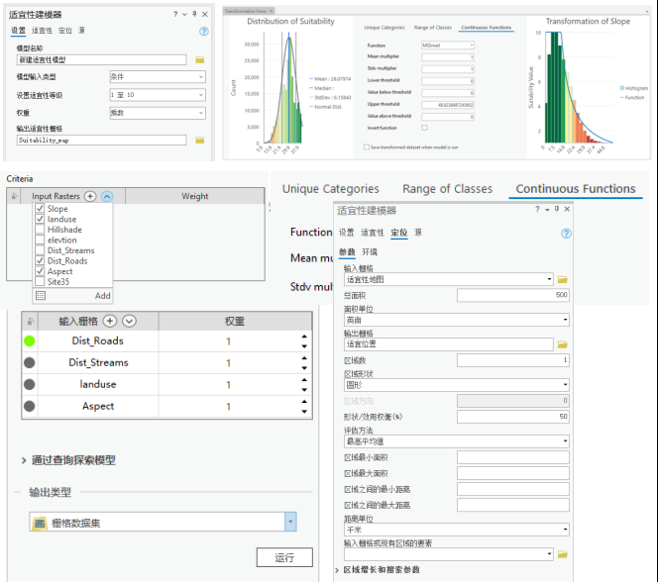658x582 pixels.
Task: Browse folder next to 模型名称 field
Action: point(200,60)
